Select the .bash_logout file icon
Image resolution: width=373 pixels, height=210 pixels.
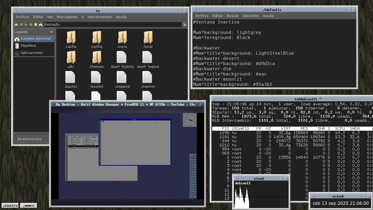148,57
